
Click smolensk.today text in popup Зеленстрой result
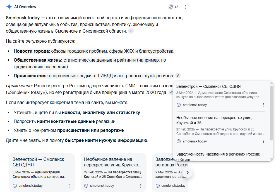(195, 105)
